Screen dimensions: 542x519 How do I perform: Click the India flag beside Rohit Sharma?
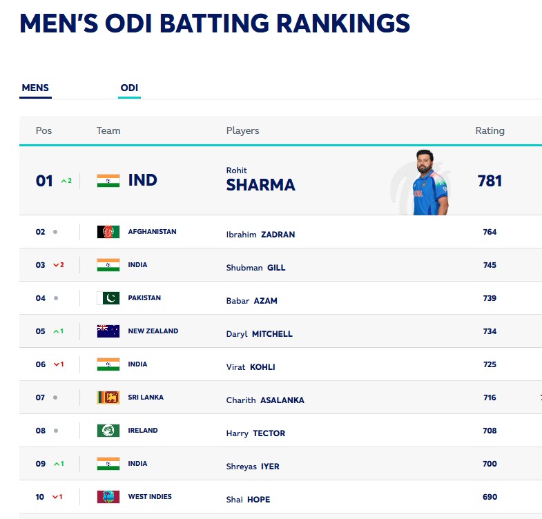tap(108, 181)
